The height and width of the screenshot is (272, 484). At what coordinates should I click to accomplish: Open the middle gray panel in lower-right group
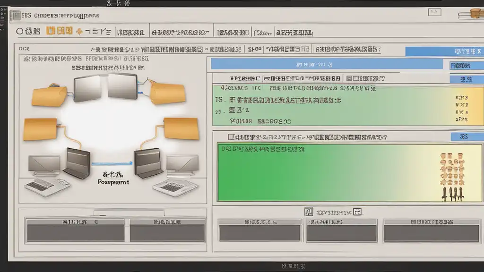click(x=342, y=230)
